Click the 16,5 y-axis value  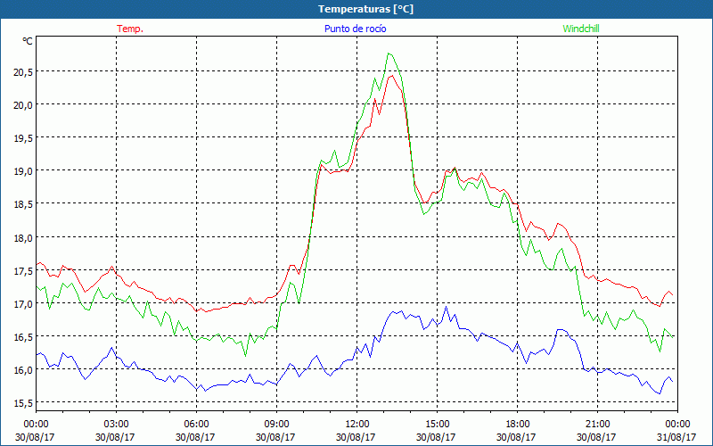coord(23,337)
